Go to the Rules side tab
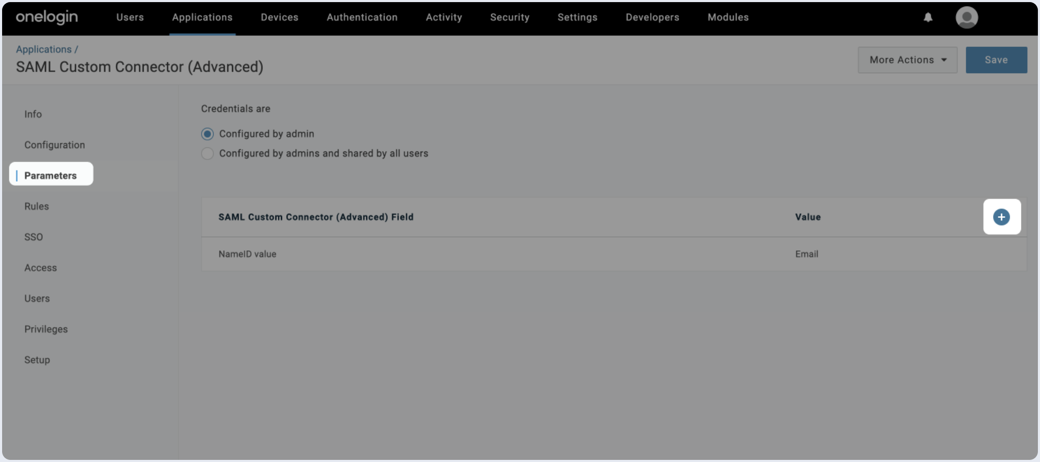Viewport: 1040px width, 462px height. 36,206
